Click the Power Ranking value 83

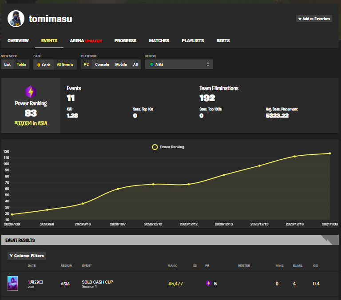[31, 113]
